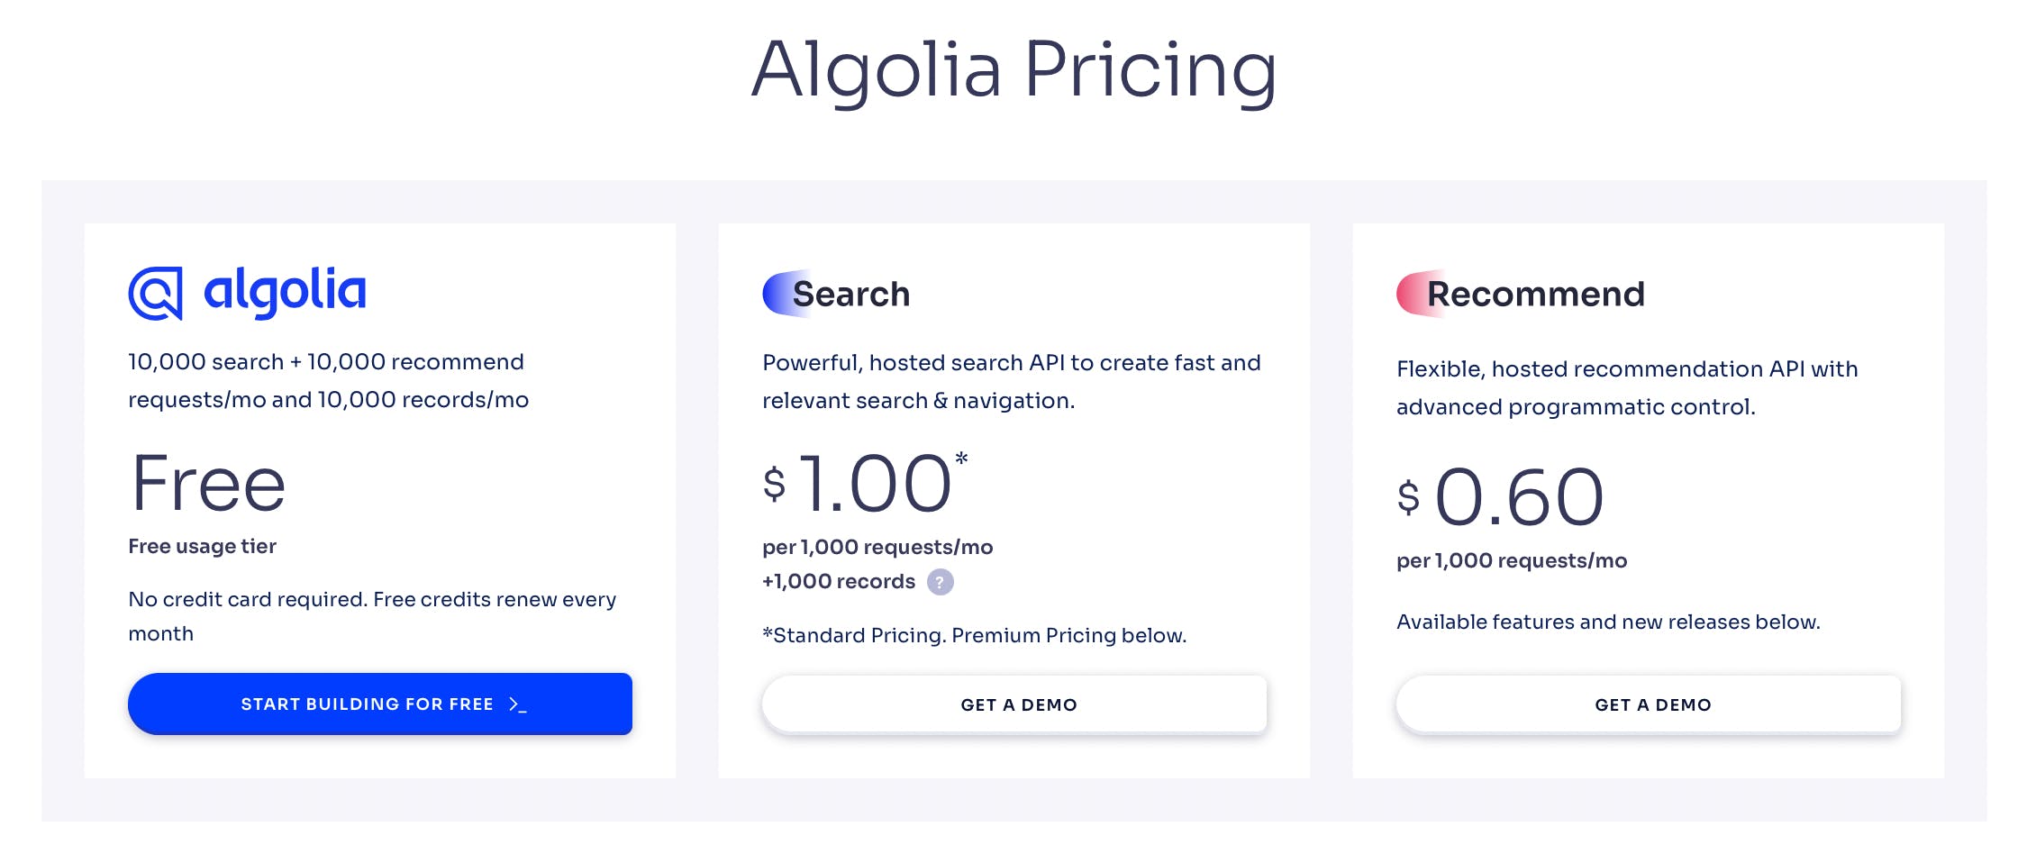Click the blue algolia wordmark
The height and width of the screenshot is (863, 2027).
[x=285, y=291]
